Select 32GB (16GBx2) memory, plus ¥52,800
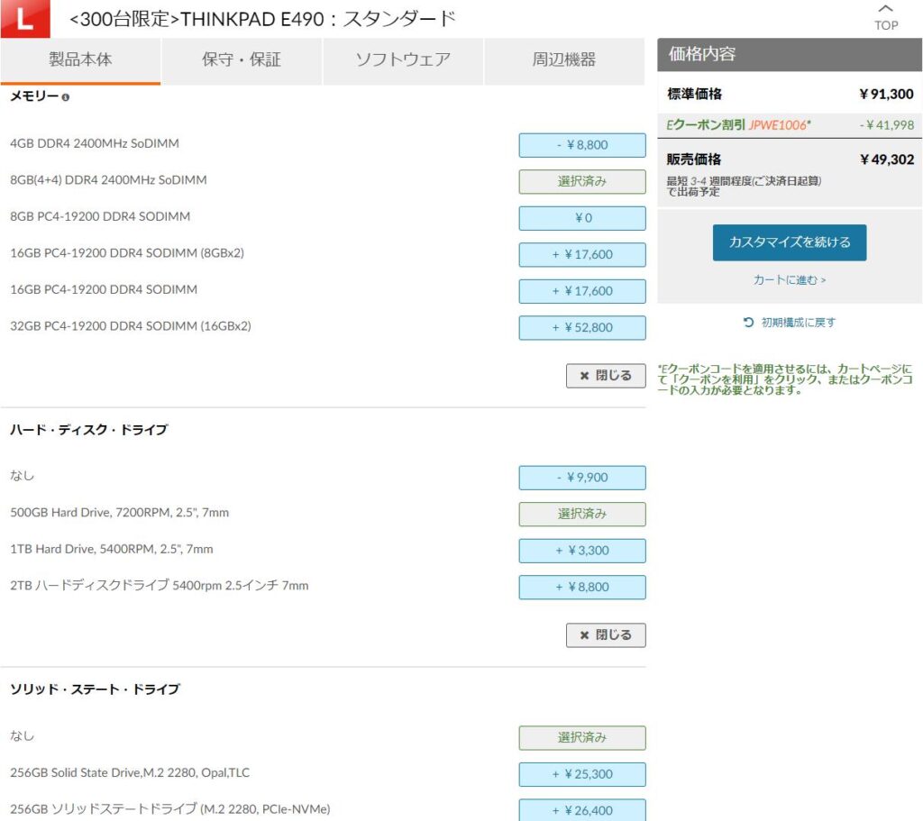This screenshot has height=821, width=923. point(582,328)
